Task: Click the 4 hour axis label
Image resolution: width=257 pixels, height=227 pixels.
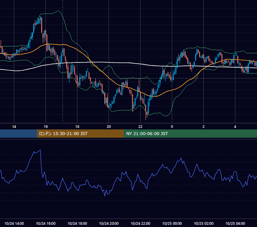Action: [235, 127]
